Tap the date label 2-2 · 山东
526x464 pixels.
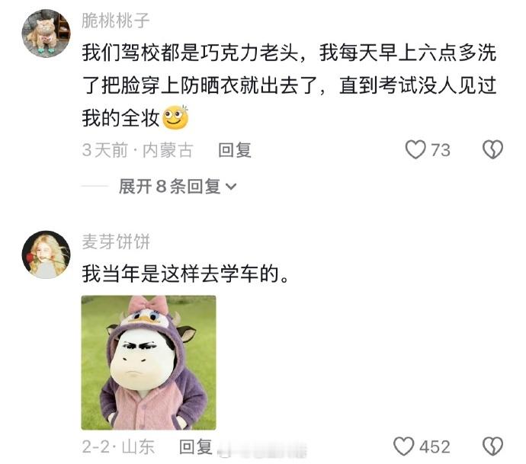(118, 446)
